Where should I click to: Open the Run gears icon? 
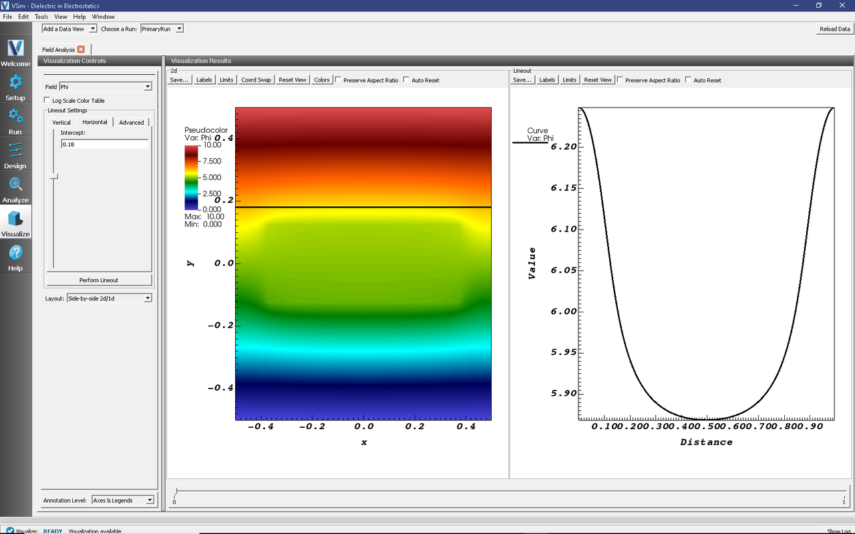15,121
